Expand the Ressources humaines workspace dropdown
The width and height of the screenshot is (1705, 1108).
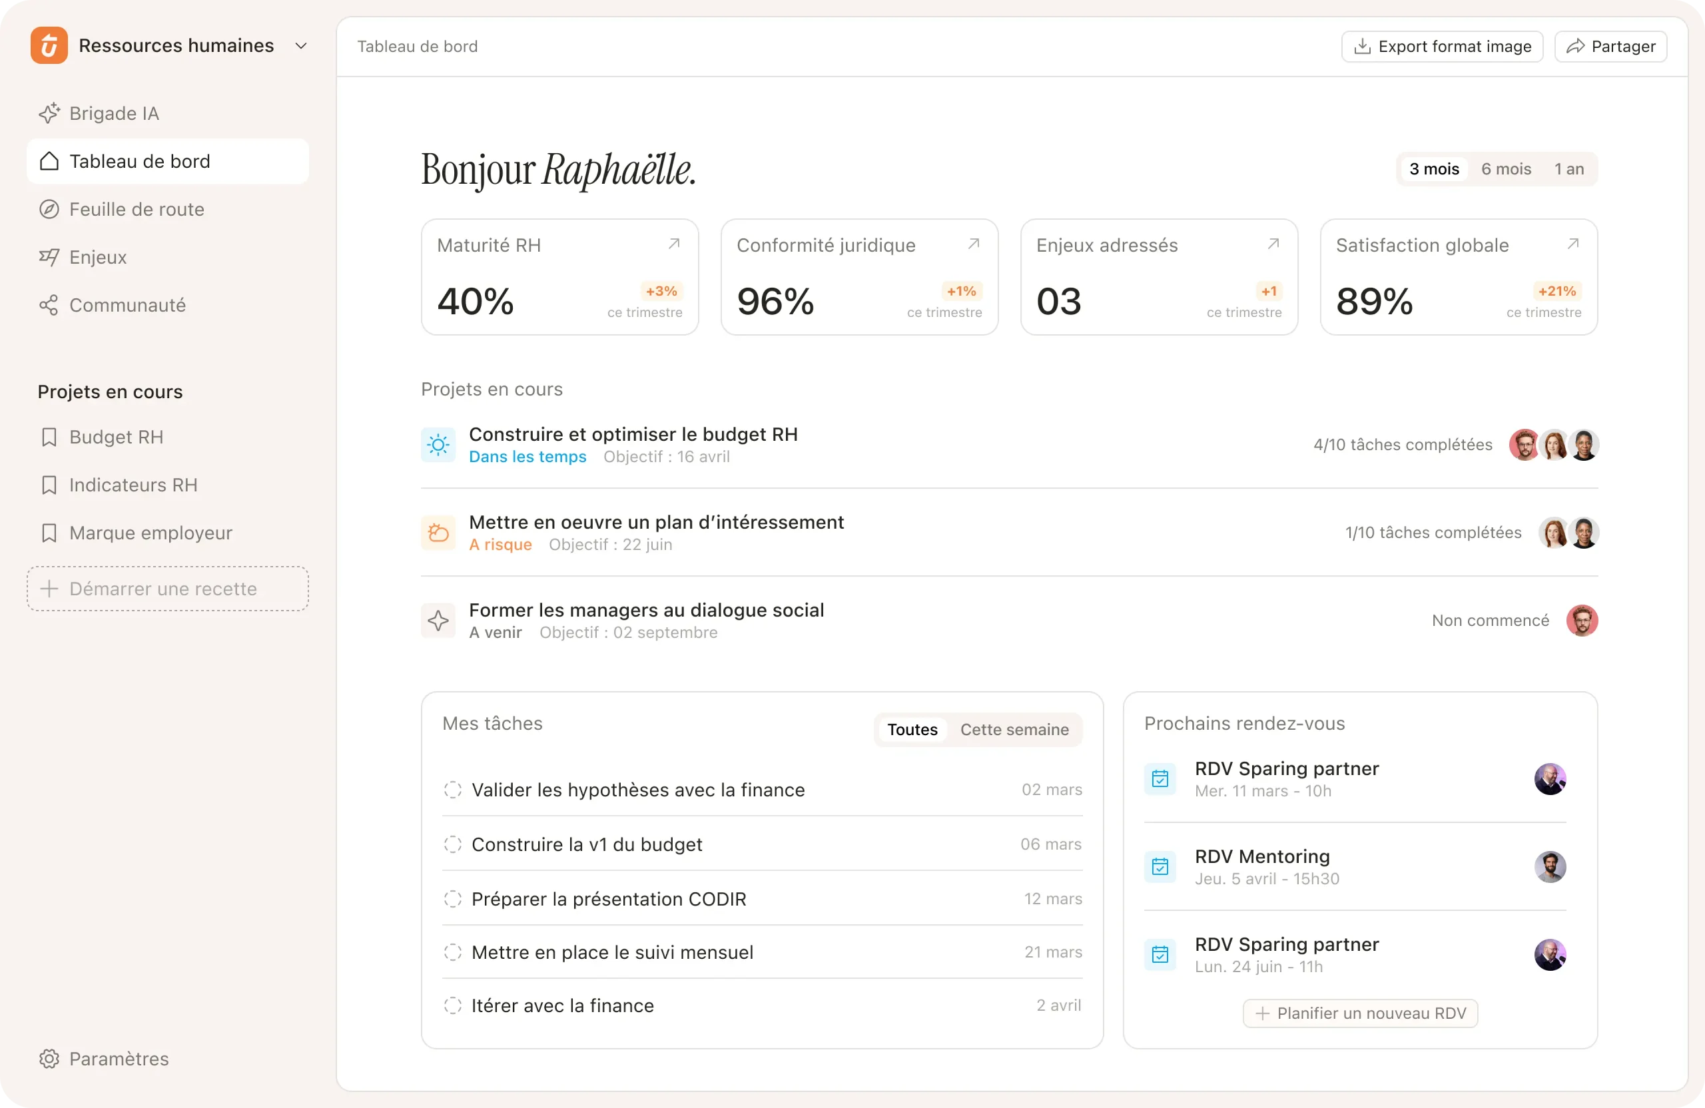(x=301, y=46)
